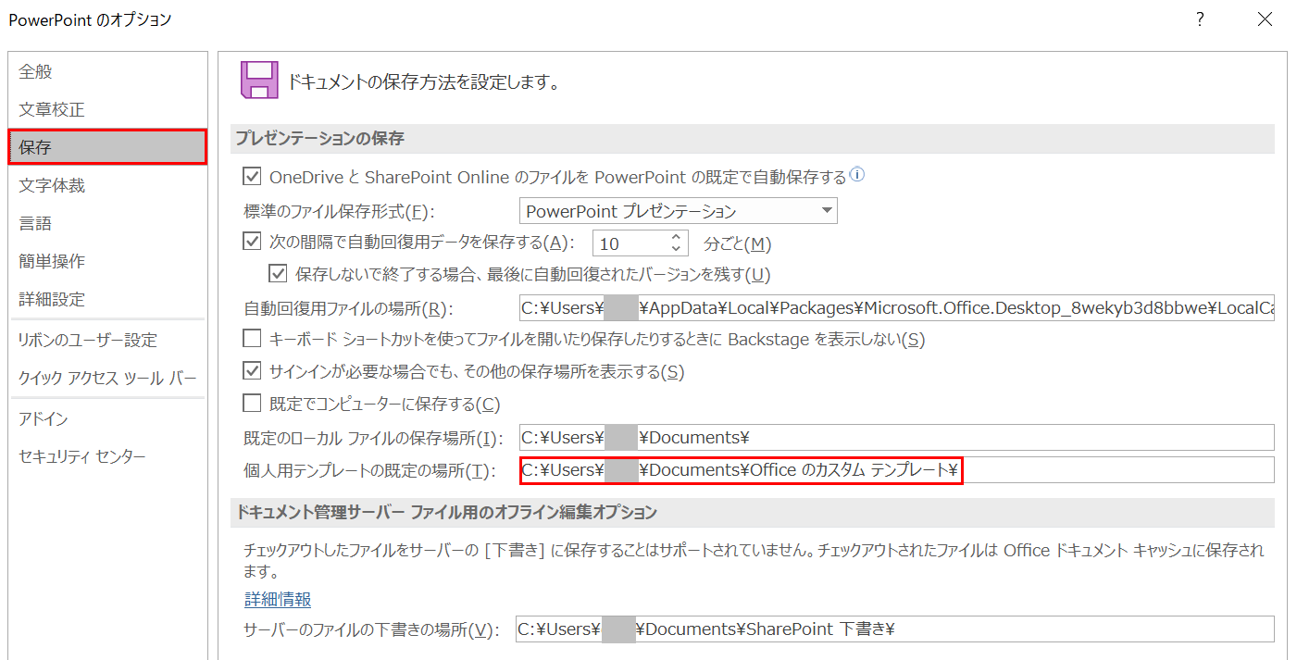Click the autorecover minutes field
The height and width of the screenshot is (660, 1297).
(x=630, y=244)
